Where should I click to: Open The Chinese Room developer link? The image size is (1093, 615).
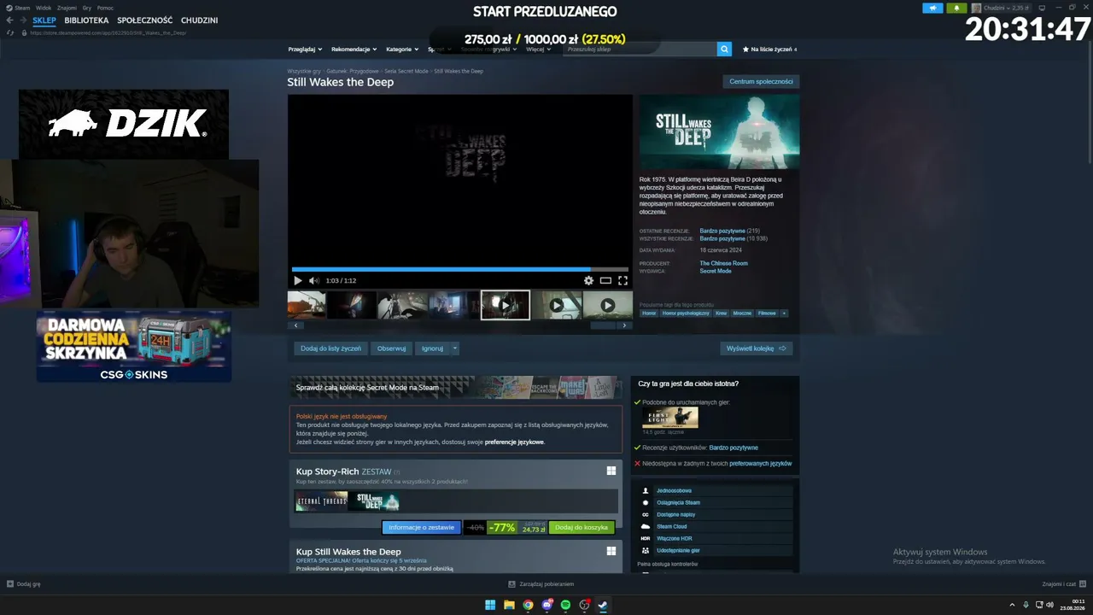(x=724, y=263)
